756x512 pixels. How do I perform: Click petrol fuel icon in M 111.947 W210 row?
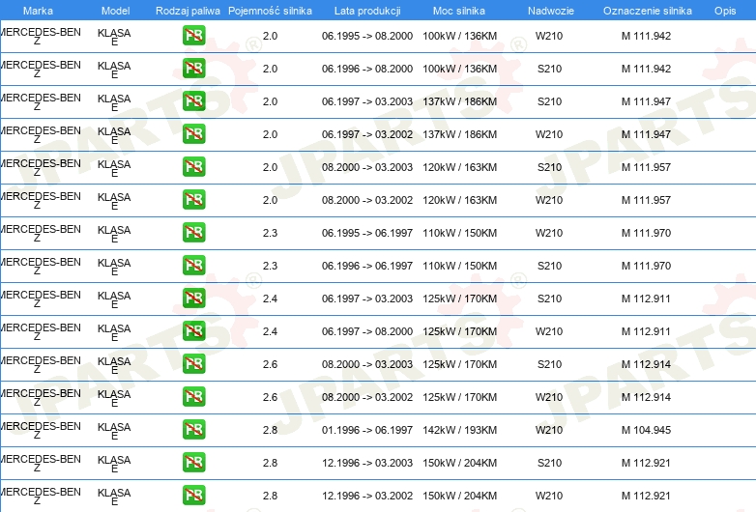click(193, 134)
